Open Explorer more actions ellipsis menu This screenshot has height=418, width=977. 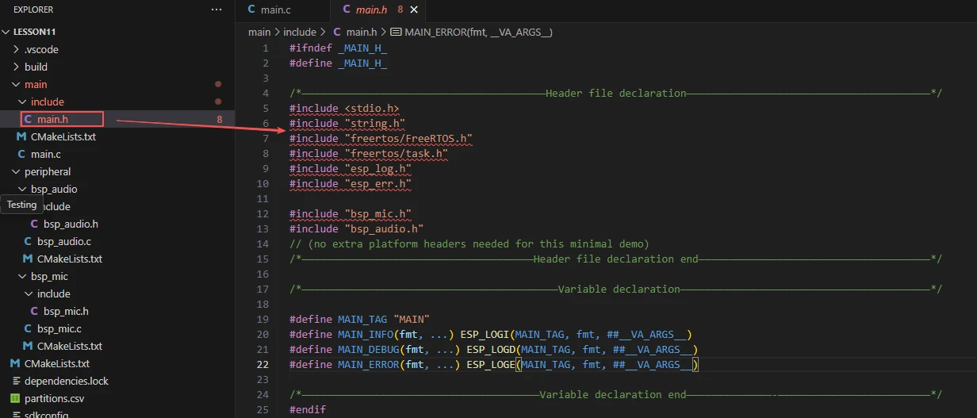(216, 10)
